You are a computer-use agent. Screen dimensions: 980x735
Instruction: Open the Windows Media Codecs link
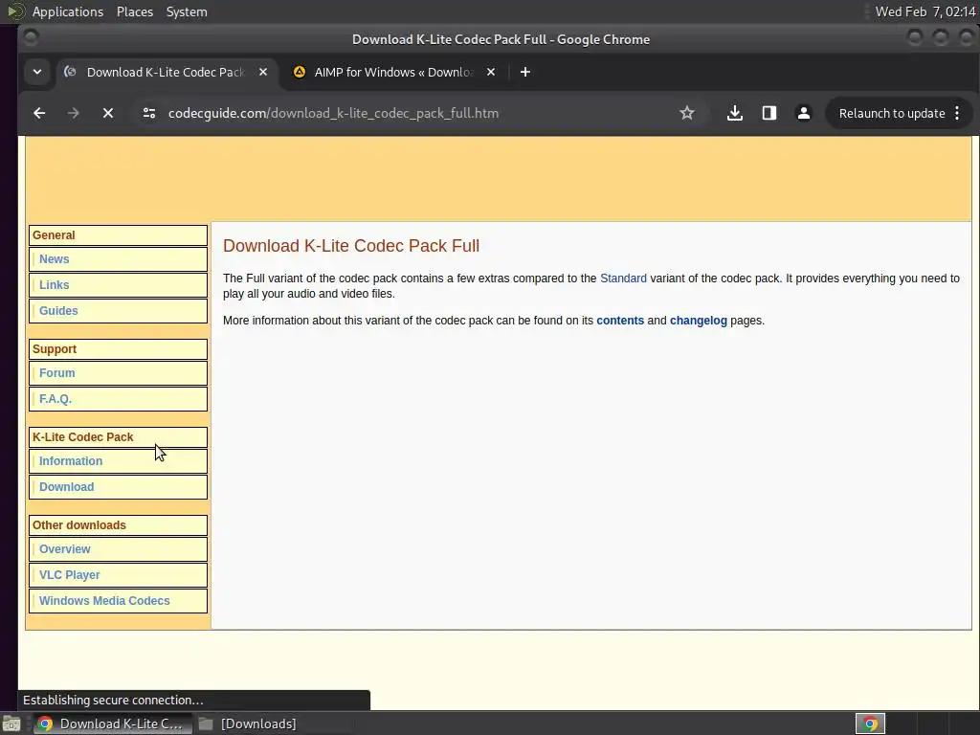(x=104, y=601)
